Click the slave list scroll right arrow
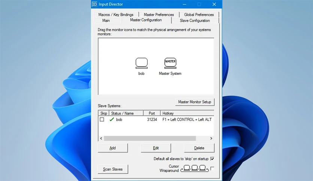This screenshot has height=181, width=313. (x=211, y=138)
